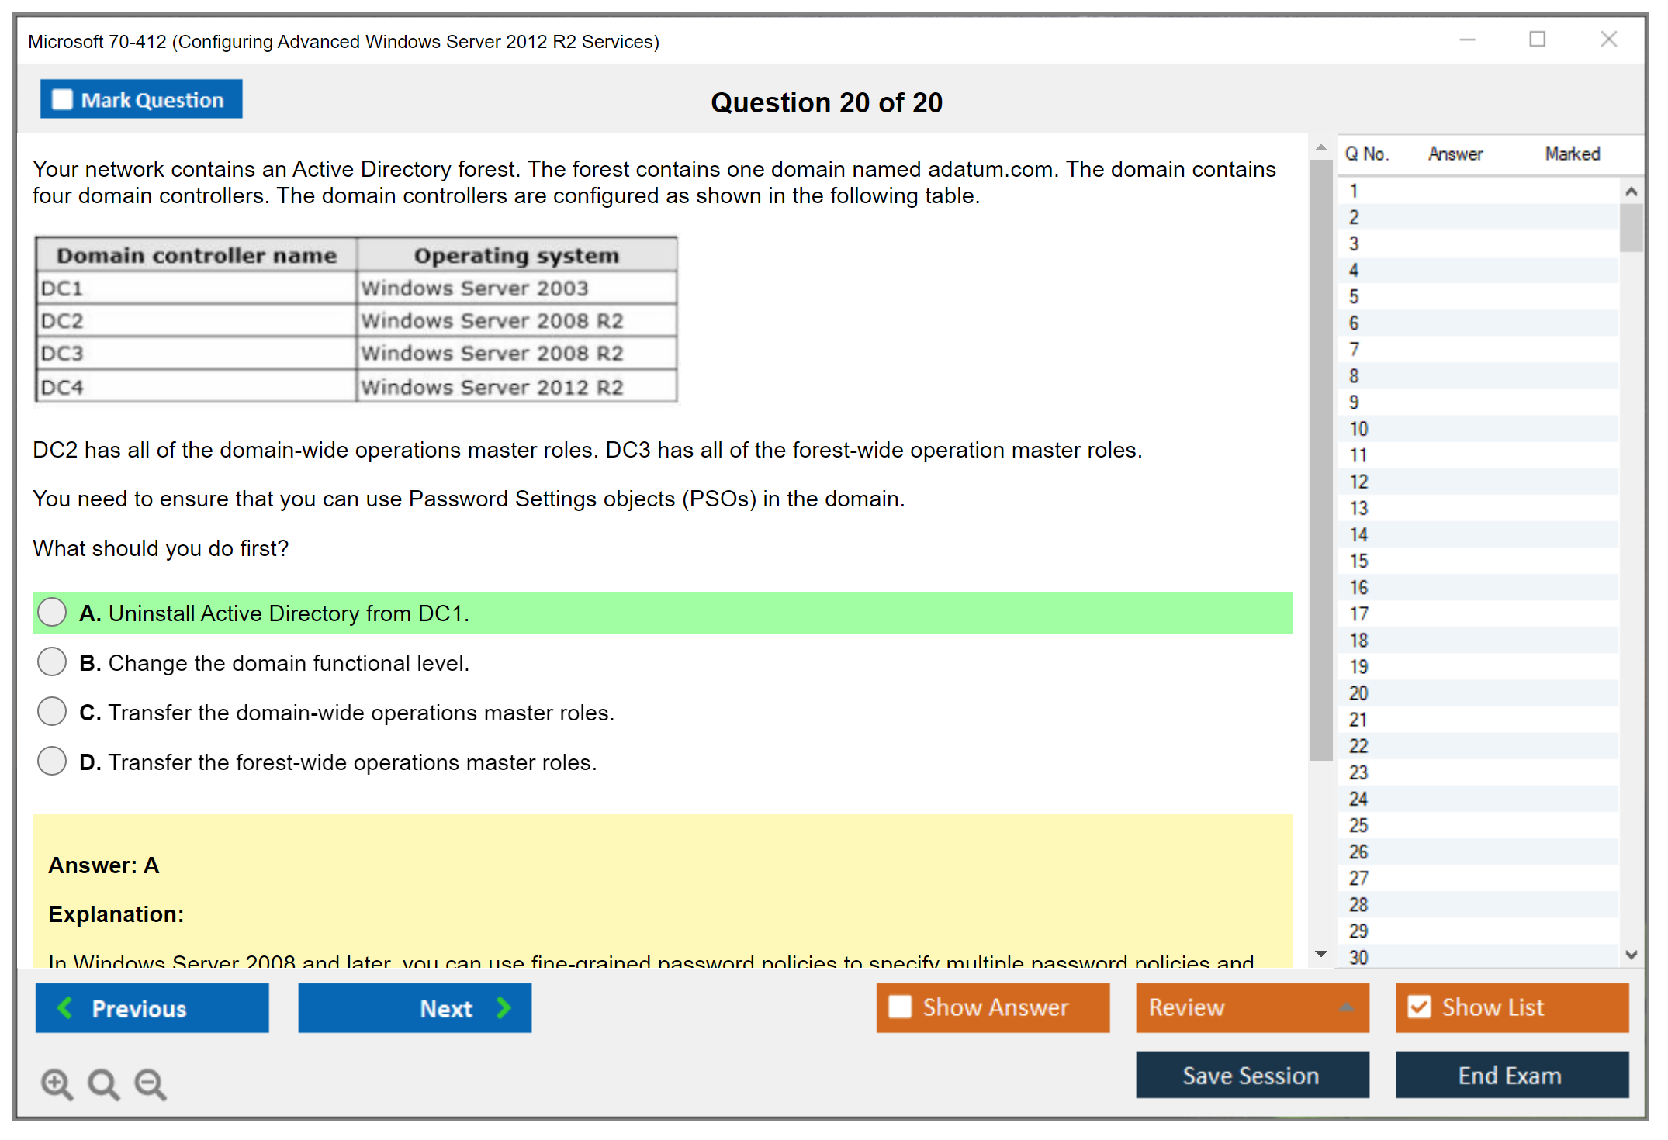The width and height of the screenshot is (1668, 1140).
Task: Click the green right arrow on Next
Action: coord(504,1007)
